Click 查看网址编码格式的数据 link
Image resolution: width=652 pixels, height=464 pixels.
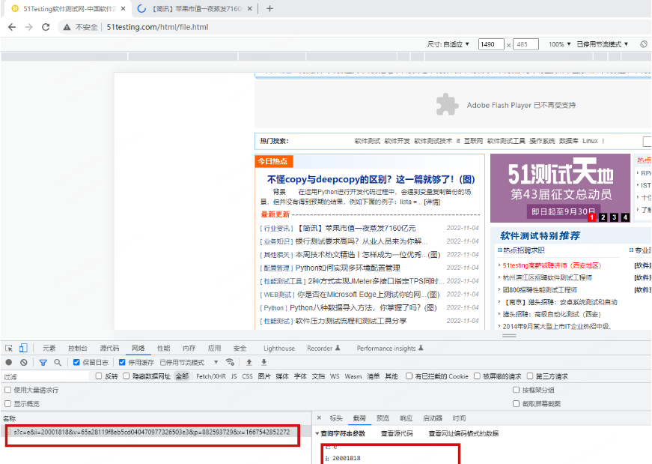coord(463,433)
